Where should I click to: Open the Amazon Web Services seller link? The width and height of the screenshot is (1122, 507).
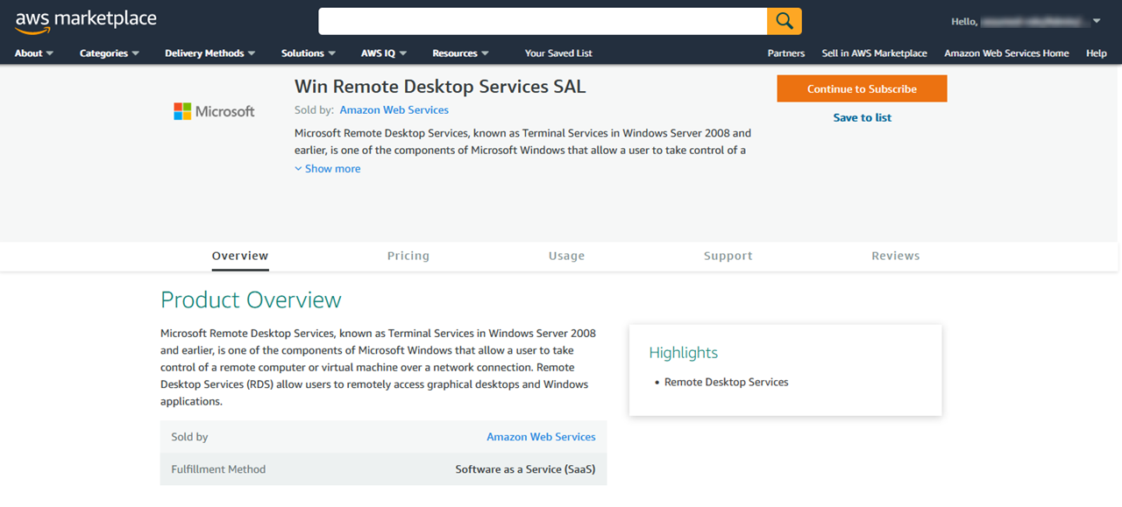pos(394,109)
